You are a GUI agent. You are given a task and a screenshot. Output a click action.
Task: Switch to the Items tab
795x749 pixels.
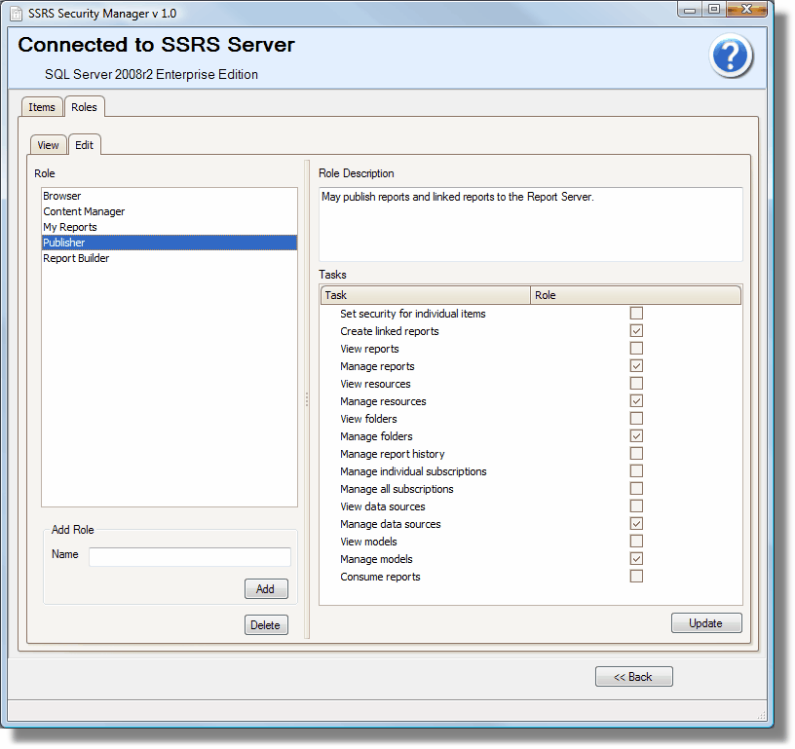click(x=42, y=107)
